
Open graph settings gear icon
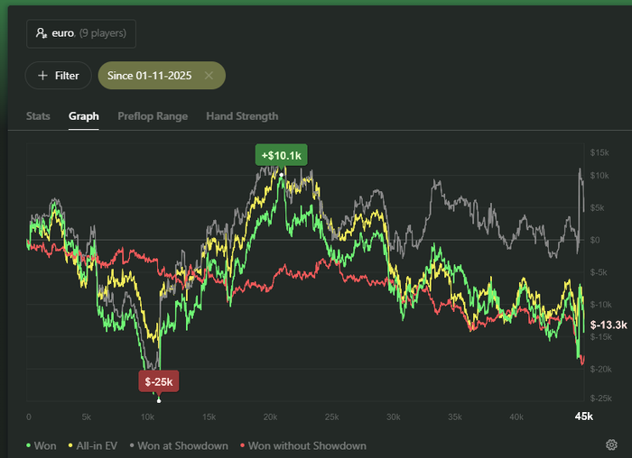click(x=611, y=444)
